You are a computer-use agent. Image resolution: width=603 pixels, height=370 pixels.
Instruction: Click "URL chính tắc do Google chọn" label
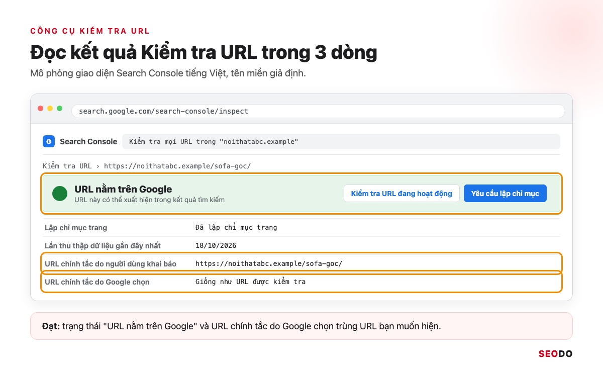click(x=97, y=282)
